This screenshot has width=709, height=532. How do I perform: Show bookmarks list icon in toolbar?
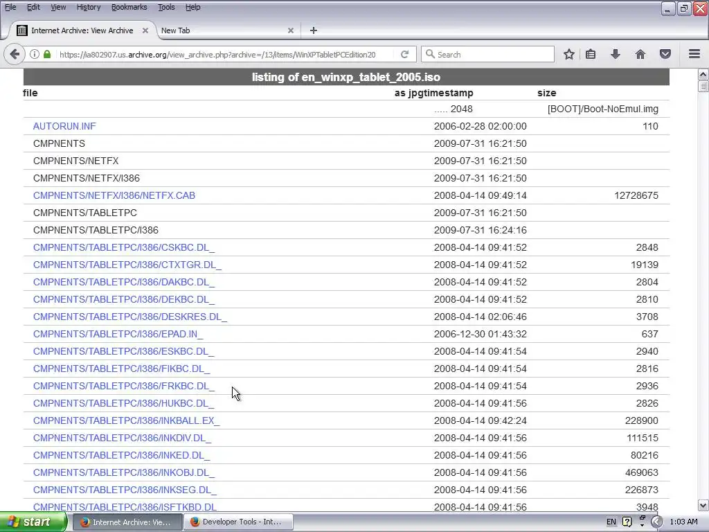point(591,54)
